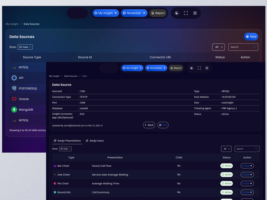This screenshot has width=267, height=200.
Task: Toggle theme icon in front window header
Action: click(191, 68)
